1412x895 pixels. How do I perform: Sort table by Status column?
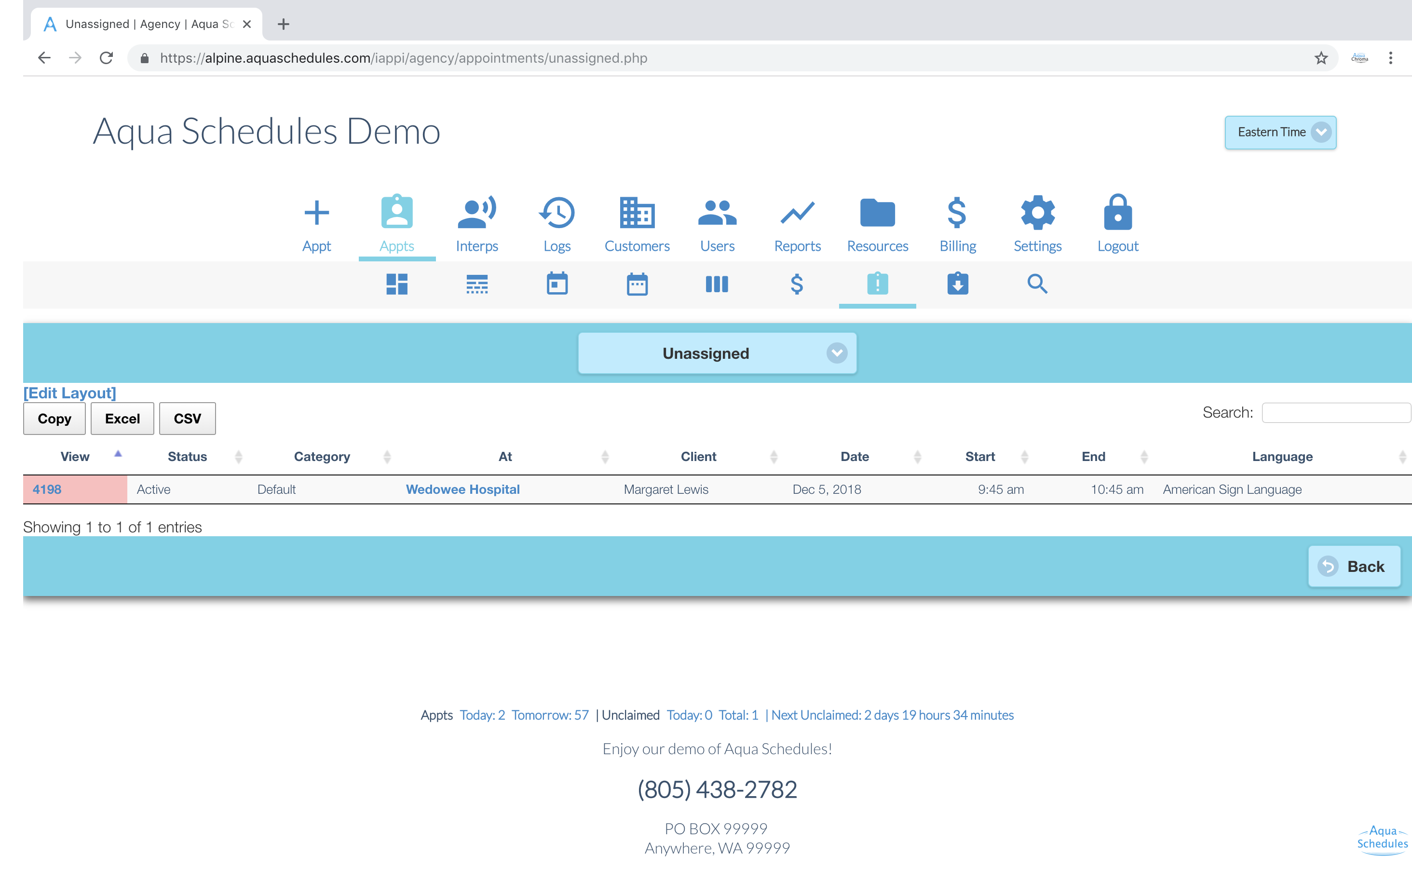(x=187, y=457)
